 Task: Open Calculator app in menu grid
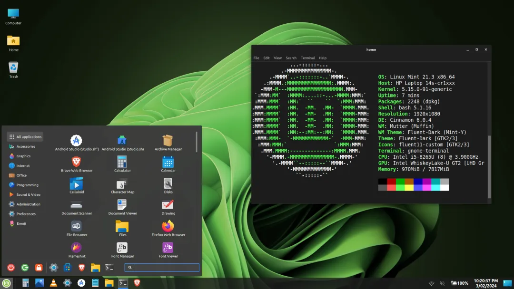point(122,164)
